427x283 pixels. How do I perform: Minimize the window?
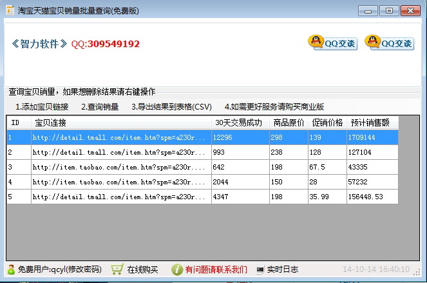pyautogui.click(x=368, y=11)
